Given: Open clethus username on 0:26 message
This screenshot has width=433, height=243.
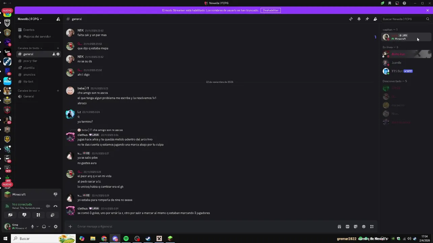Looking at the screenshot, I should (83, 135).
